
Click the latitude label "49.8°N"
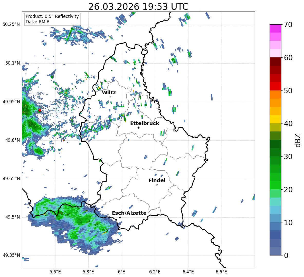pos(13,140)
